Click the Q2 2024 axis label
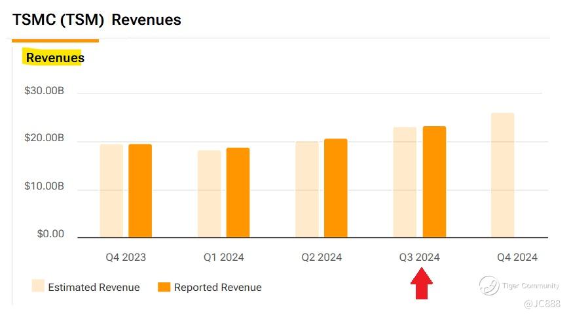 point(322,258)
